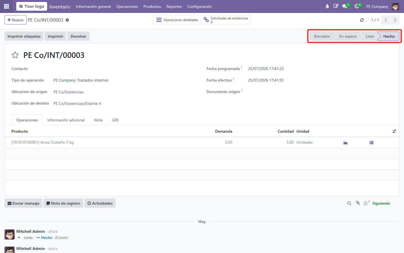
Task: Click Unidades cell in product row
Action: pyautogui.click(x=304, y=143)
